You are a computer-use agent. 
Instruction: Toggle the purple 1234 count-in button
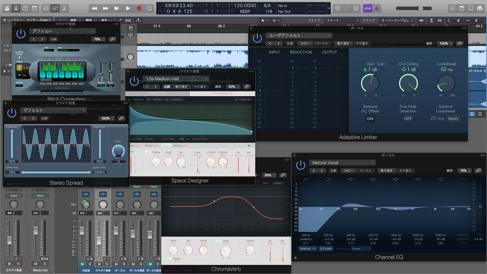pyautogui.click(x=367, y=8)
